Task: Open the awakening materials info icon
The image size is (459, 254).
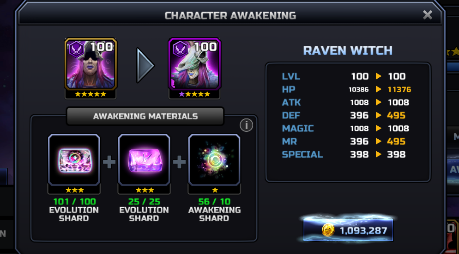Action: (x=246, y=125)
